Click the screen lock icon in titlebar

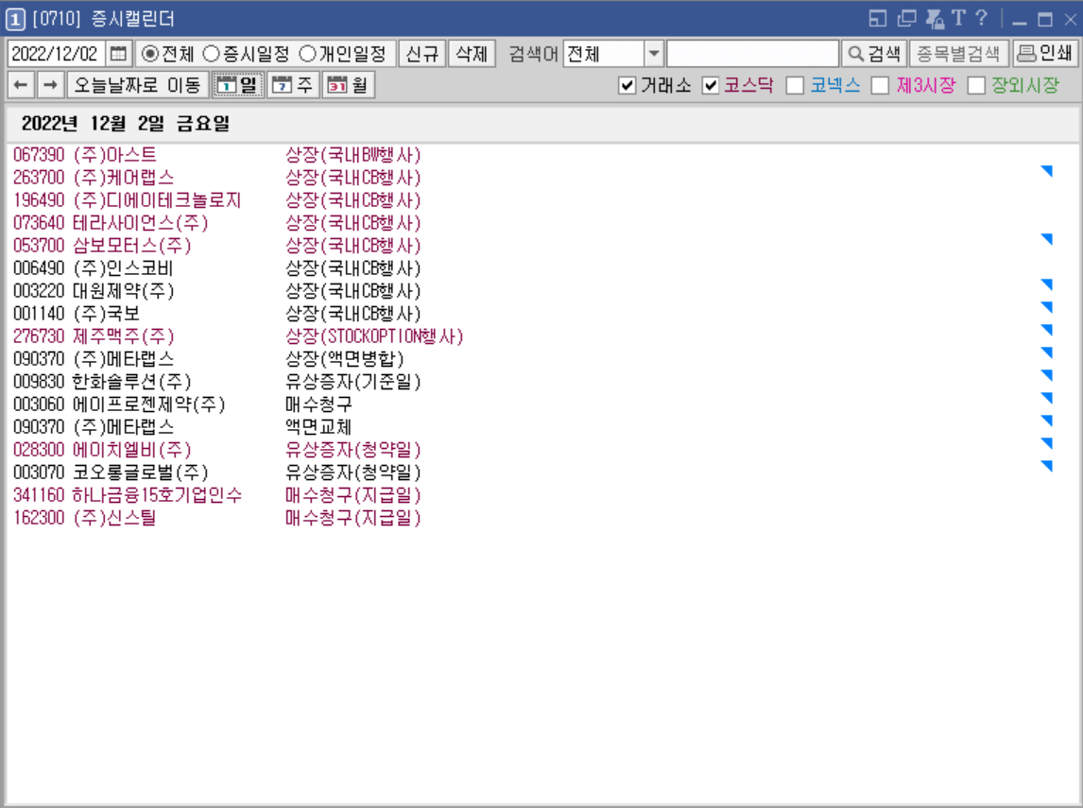(x=933, y=16)
